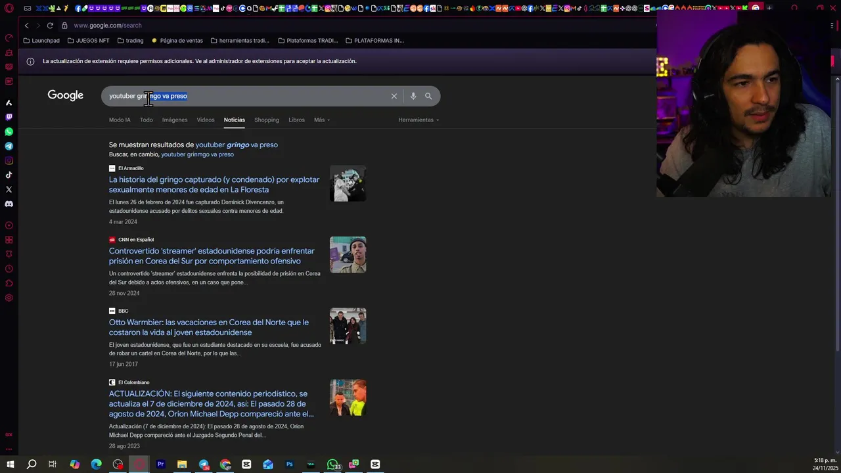Click the magnifier search button
This screenshot has height=473, width=841.
[x=428, y=96]
